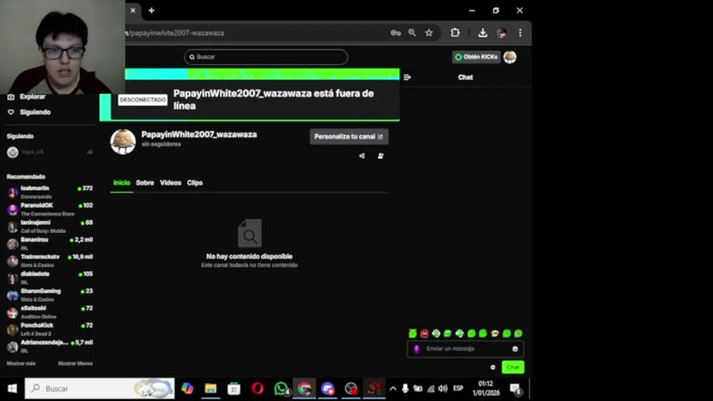Screen dimensions: 713x401
Task: Open the Siguiendo sidebar item
Action: tap(29, 112)
